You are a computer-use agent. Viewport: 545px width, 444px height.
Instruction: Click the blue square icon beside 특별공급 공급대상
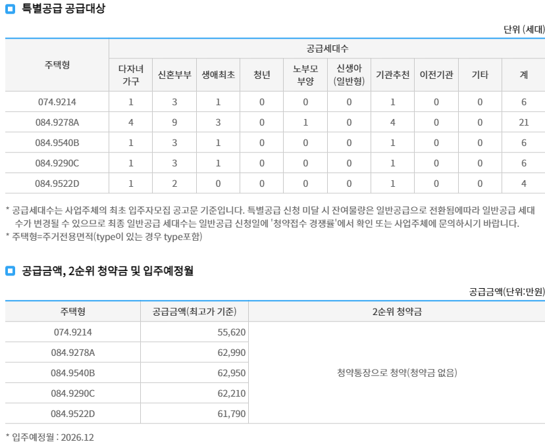(x=9, y=9)
